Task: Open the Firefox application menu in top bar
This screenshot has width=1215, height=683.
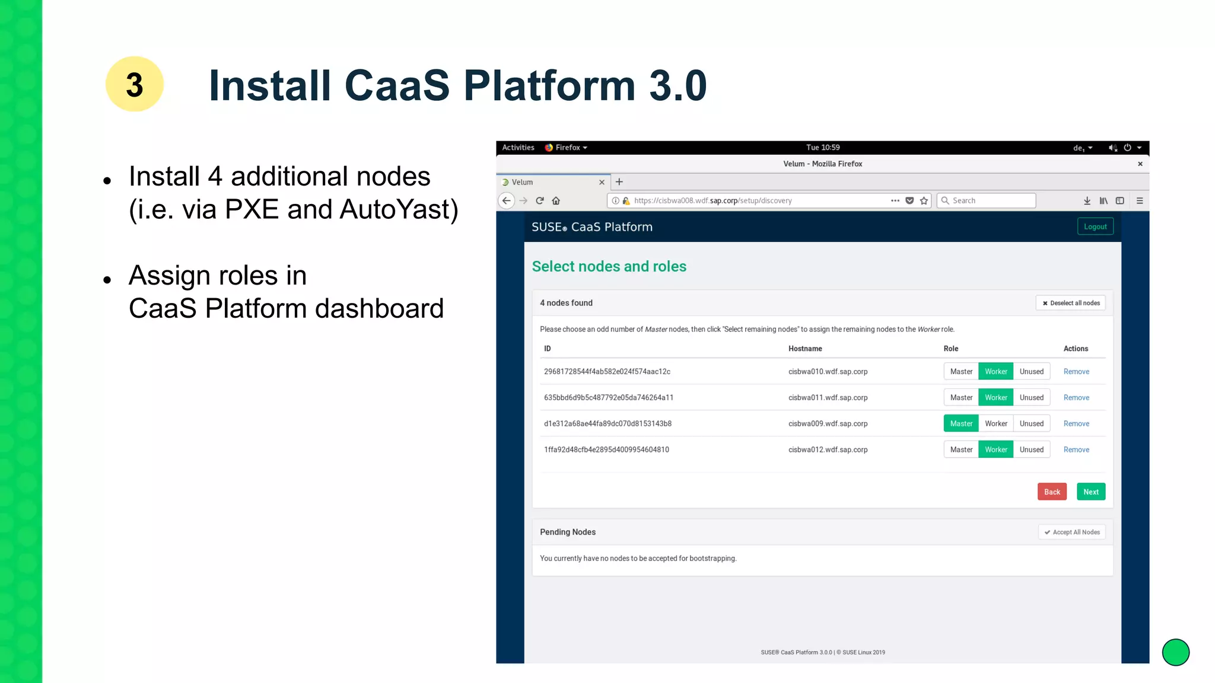Action: click(x=567, y=148)
